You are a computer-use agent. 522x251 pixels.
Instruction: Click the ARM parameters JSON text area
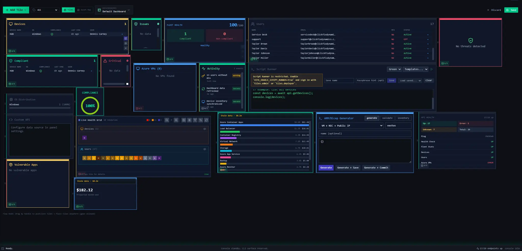(x=365, y=151)
